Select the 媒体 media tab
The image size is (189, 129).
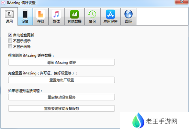point(56,16)
